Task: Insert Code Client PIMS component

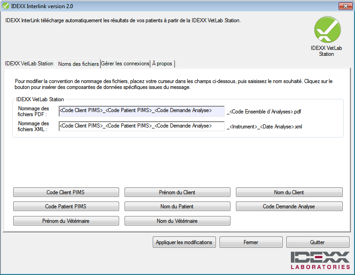Action: pos(66,192)
